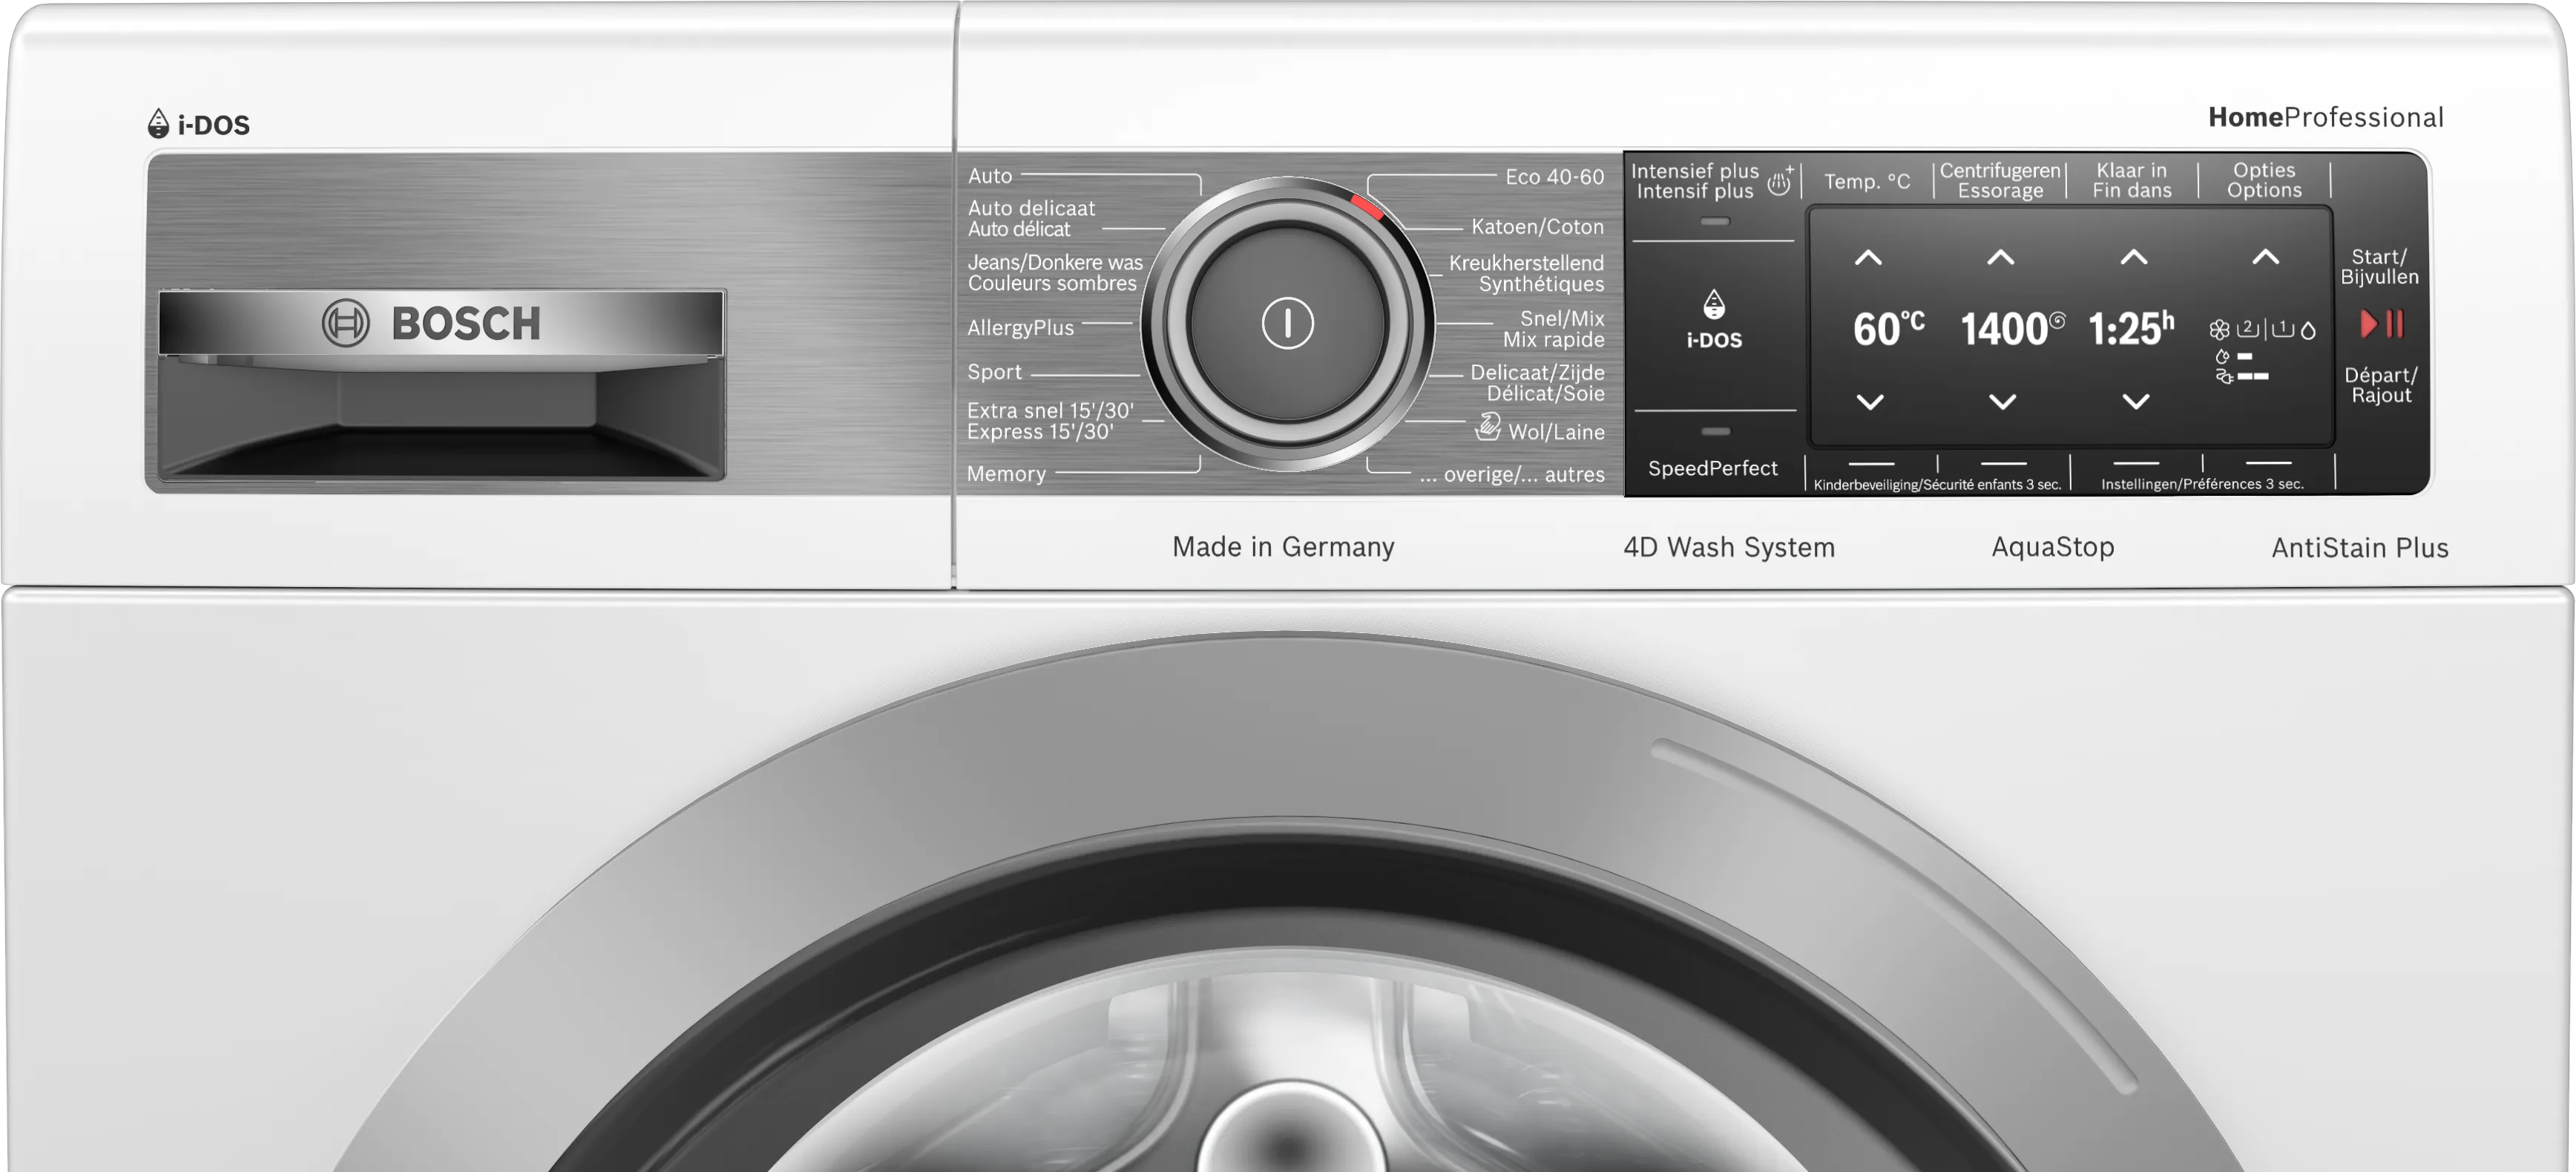Decrease temperature with the down arrow
Image resolution: width=2576 pixels, height=1172 pixels.
(x=1870, y=402)
